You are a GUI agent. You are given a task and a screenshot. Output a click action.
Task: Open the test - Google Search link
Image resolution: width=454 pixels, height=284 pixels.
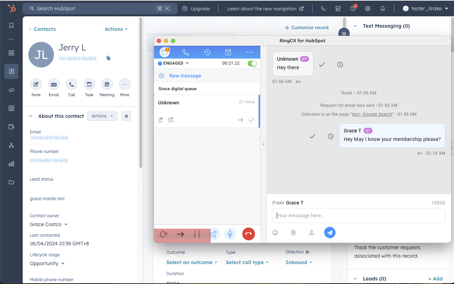tap(372, 114)
